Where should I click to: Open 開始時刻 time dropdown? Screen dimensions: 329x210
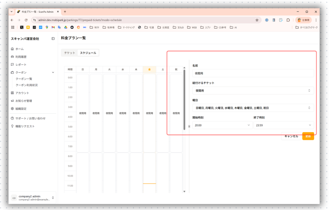[222, 125]
